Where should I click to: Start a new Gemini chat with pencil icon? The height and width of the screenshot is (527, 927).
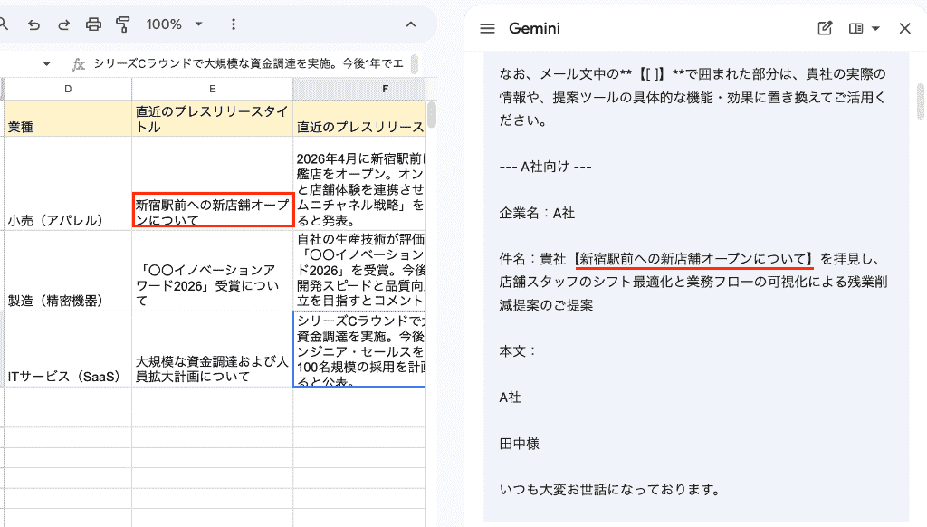click(x=825, y=28)
